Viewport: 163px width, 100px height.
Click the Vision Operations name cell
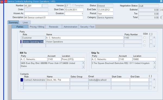tap(84, 42)
